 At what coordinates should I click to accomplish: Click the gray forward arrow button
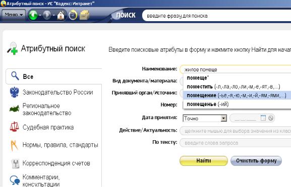coord(47,15)
